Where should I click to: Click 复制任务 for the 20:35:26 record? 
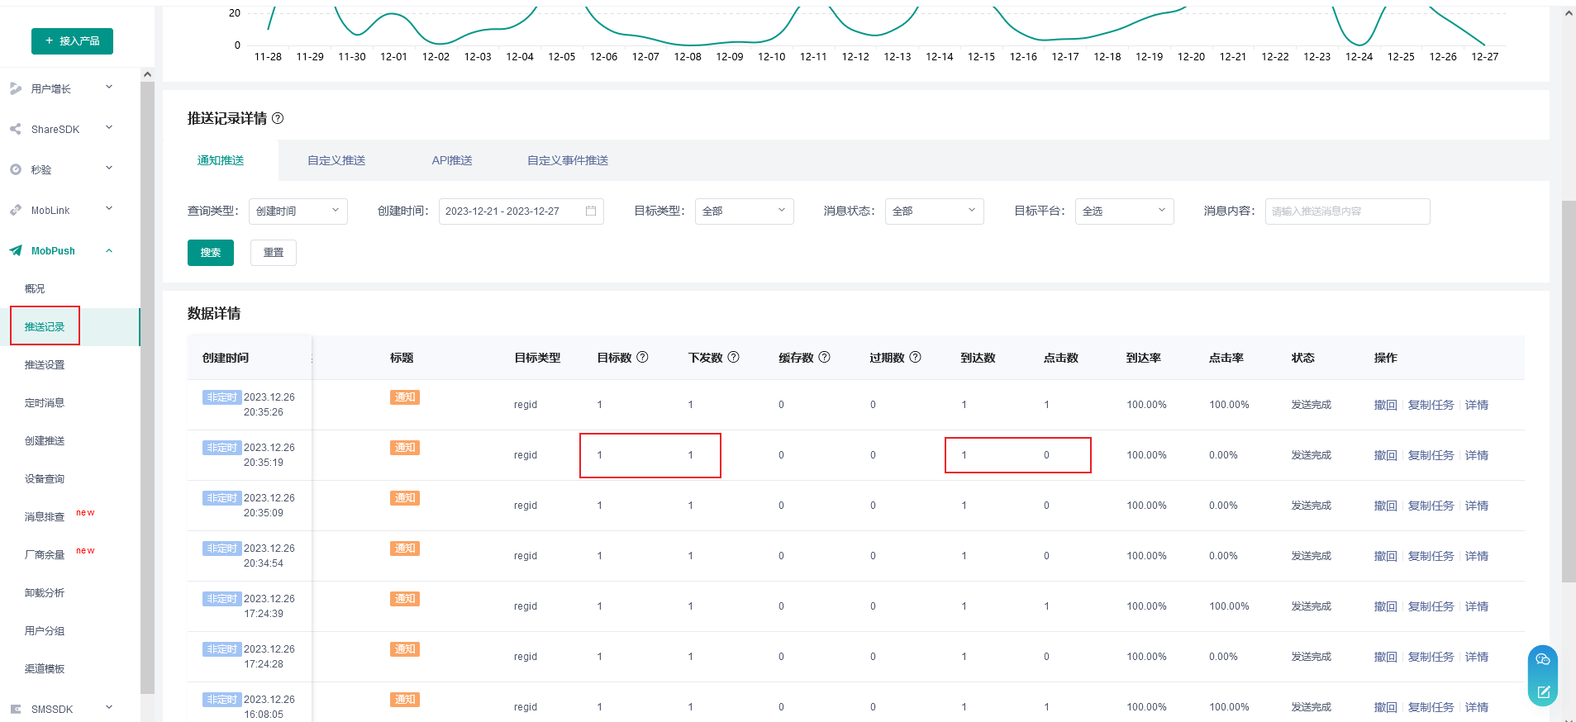point(1431,405)
